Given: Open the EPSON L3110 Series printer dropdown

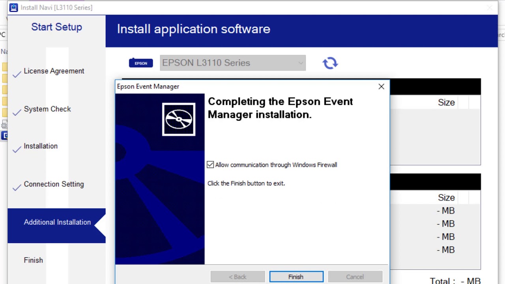Looking at the screenshot, I should click(233, 63).
